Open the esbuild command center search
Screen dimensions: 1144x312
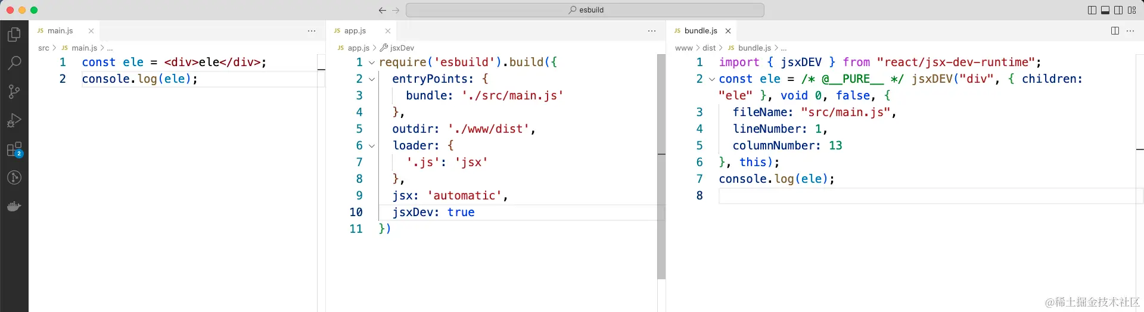point(585,10)
